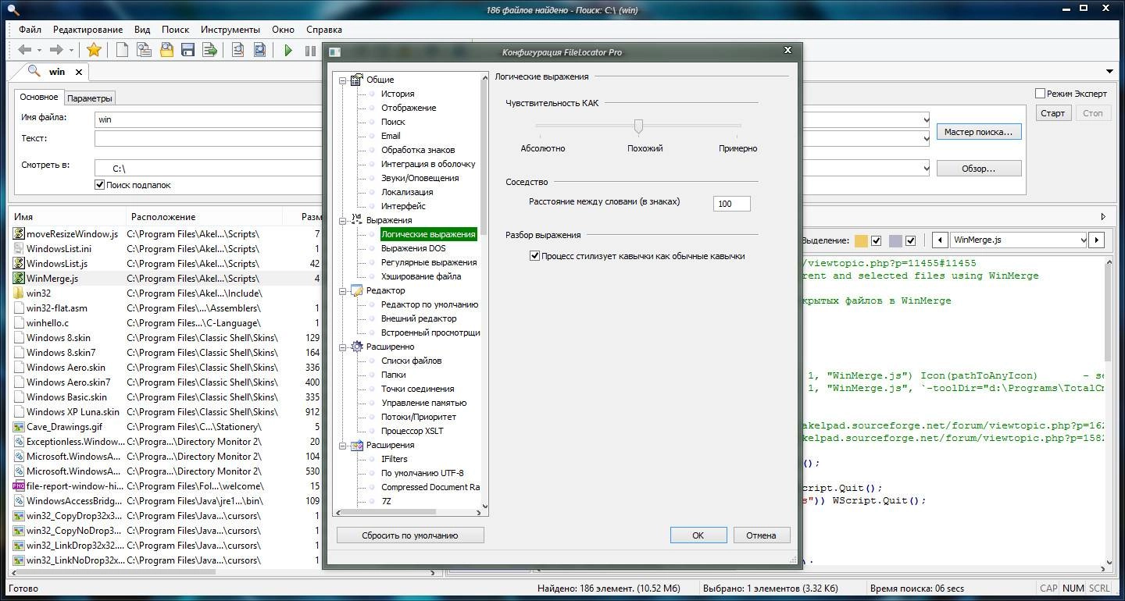Image resolution: width=1125 pixels, height=601 pixels.
Task: Collapse the Редактор tree node
Action: tap(342, 290)
